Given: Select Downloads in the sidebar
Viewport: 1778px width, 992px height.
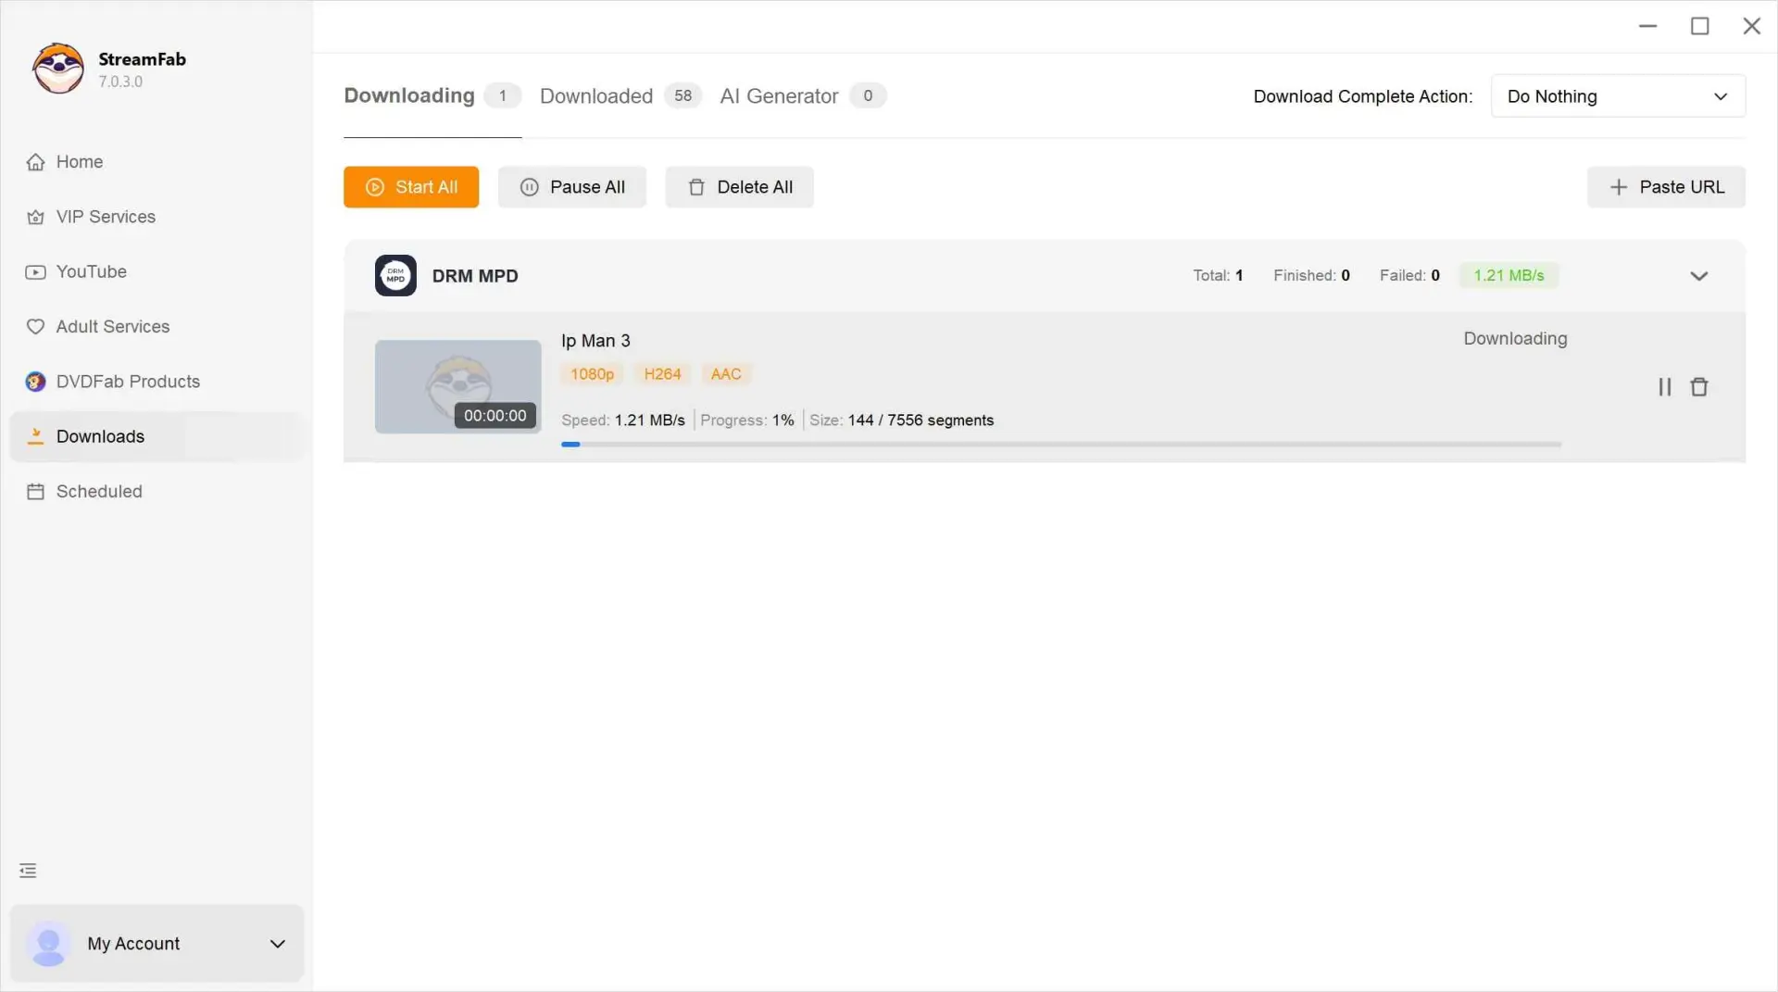Looking at the screenshot, I should coord(157,436).
